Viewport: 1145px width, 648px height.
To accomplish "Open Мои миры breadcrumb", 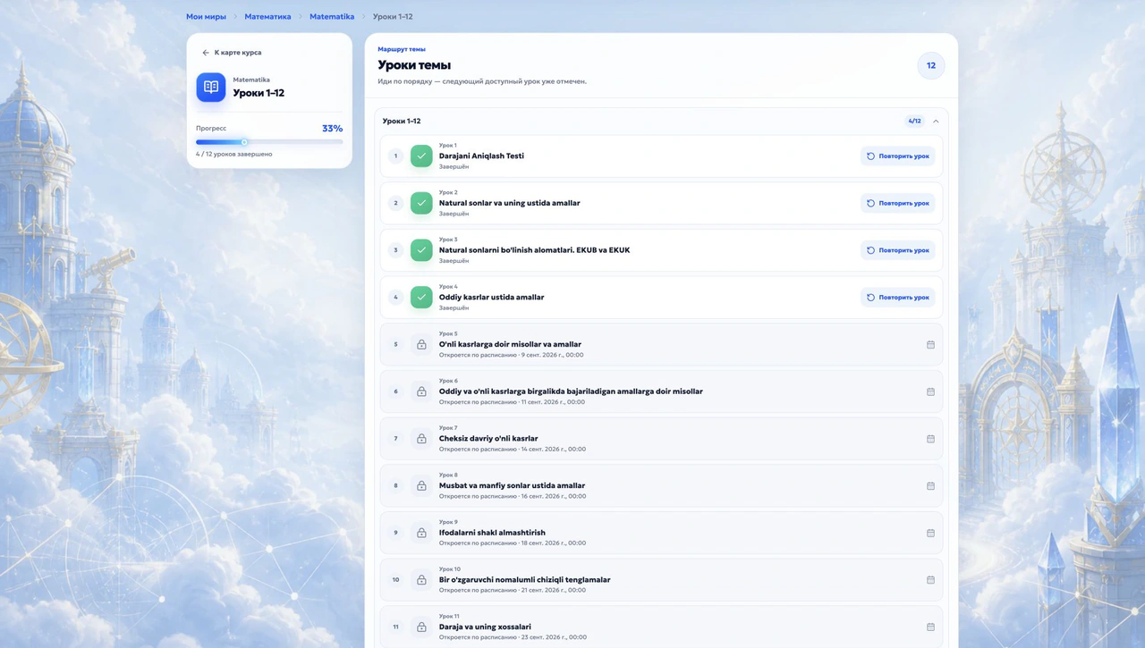I will [206, 16].
